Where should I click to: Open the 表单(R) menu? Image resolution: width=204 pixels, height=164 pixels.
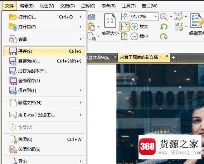click(108, 6)
